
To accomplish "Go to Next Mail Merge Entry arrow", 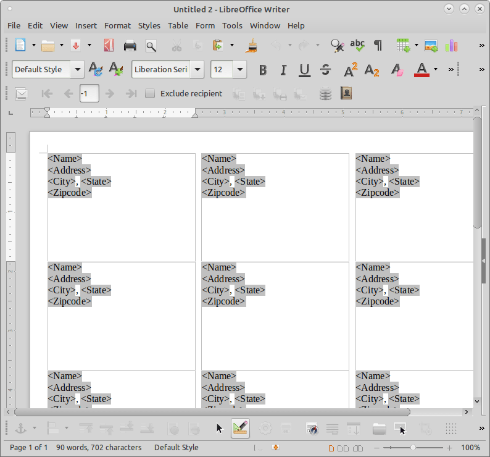I will click(110, 93).
